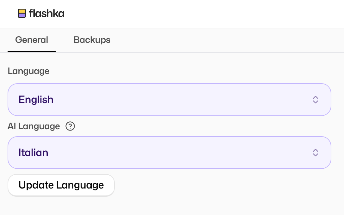Viewport: 344px width, 215px height.
Task: Click the flashka wordmark text
Action: (46, 14)
